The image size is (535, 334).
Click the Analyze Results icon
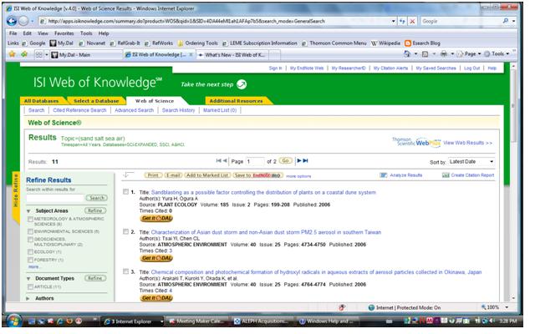(x=384, y=175)
